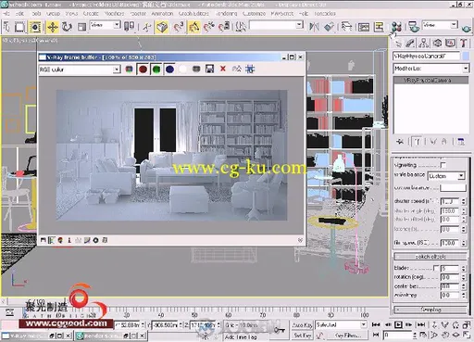Click the Align tool
Viewport: 474px width, 342px height.
pyautogui.click(x=330, y=27)
